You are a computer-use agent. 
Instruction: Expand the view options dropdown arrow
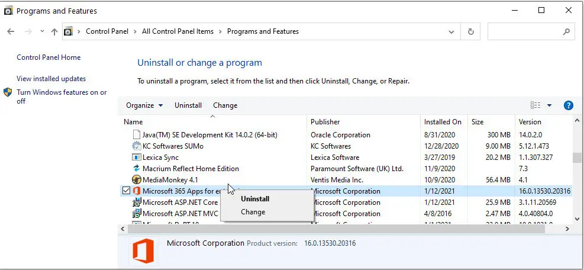[x=549, y=105]
